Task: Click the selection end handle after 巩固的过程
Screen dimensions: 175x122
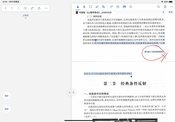Action: (131, 76)
